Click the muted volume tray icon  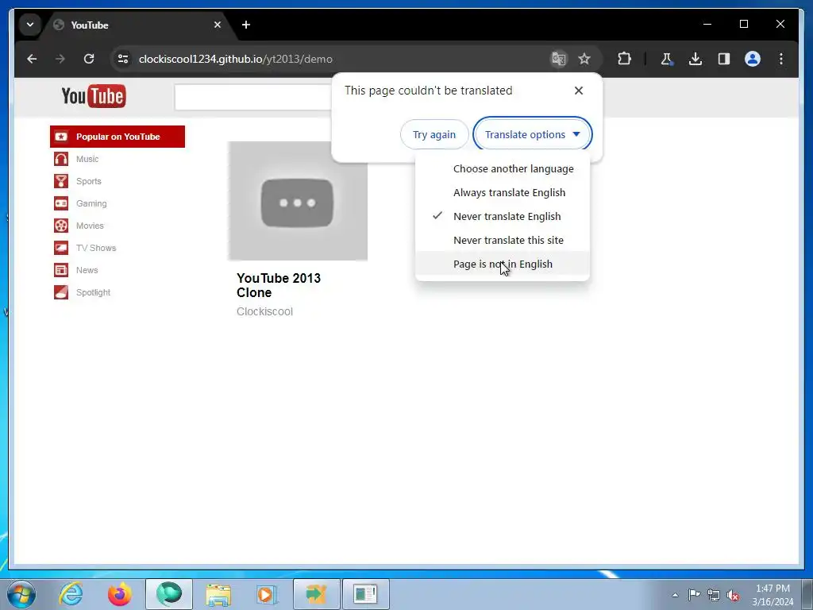coord(733,595)
